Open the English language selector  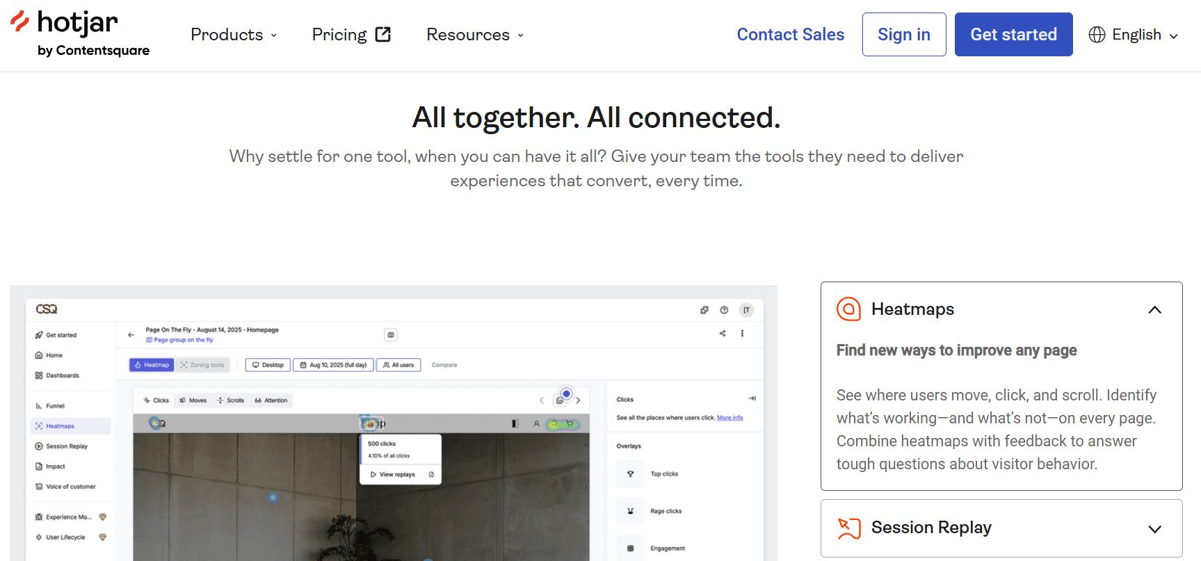point(1135,35)
